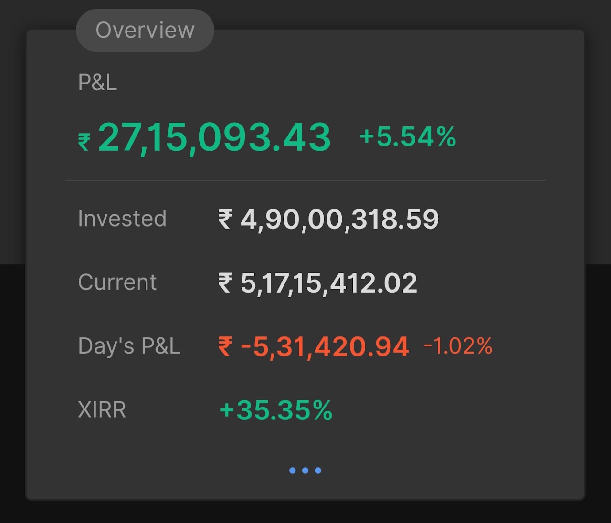Tap the rupee symbol beside Invested amount
The width and height of the screenshot is (611, 523).
click(x=225, y=220)
